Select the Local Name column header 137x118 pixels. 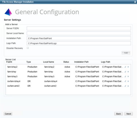tap(49, 62)
